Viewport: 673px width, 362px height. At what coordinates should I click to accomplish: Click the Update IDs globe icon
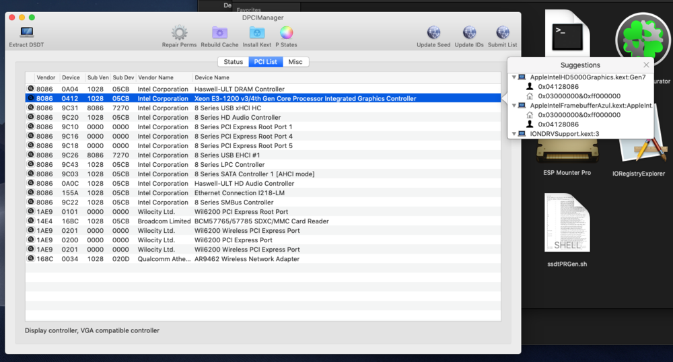(x=469, y=32)
